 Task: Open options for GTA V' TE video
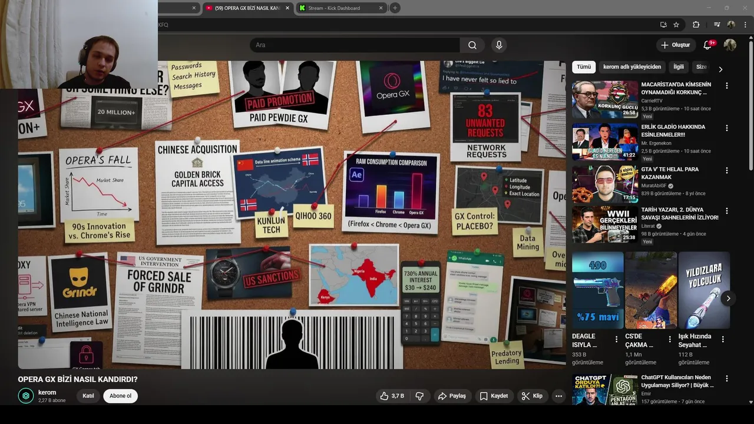pos(726,170)
